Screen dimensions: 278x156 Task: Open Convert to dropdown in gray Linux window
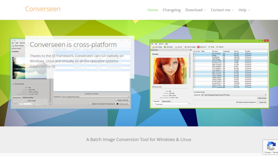pos(95,97)
